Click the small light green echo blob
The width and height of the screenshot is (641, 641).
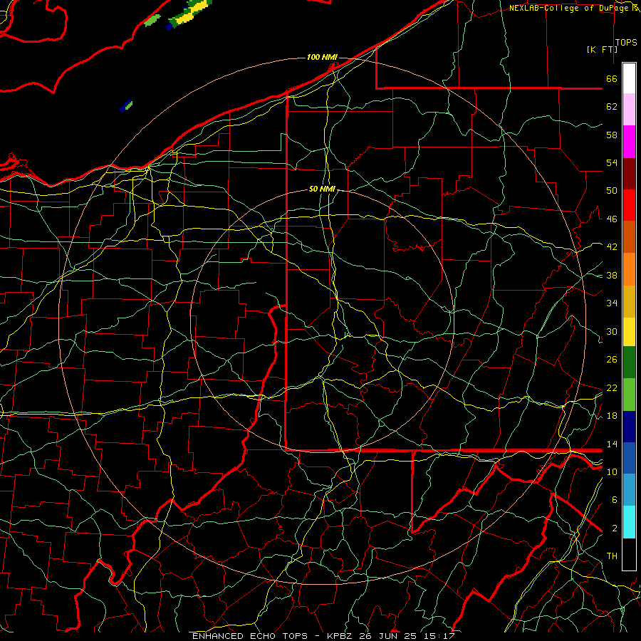tap(152, 20)
